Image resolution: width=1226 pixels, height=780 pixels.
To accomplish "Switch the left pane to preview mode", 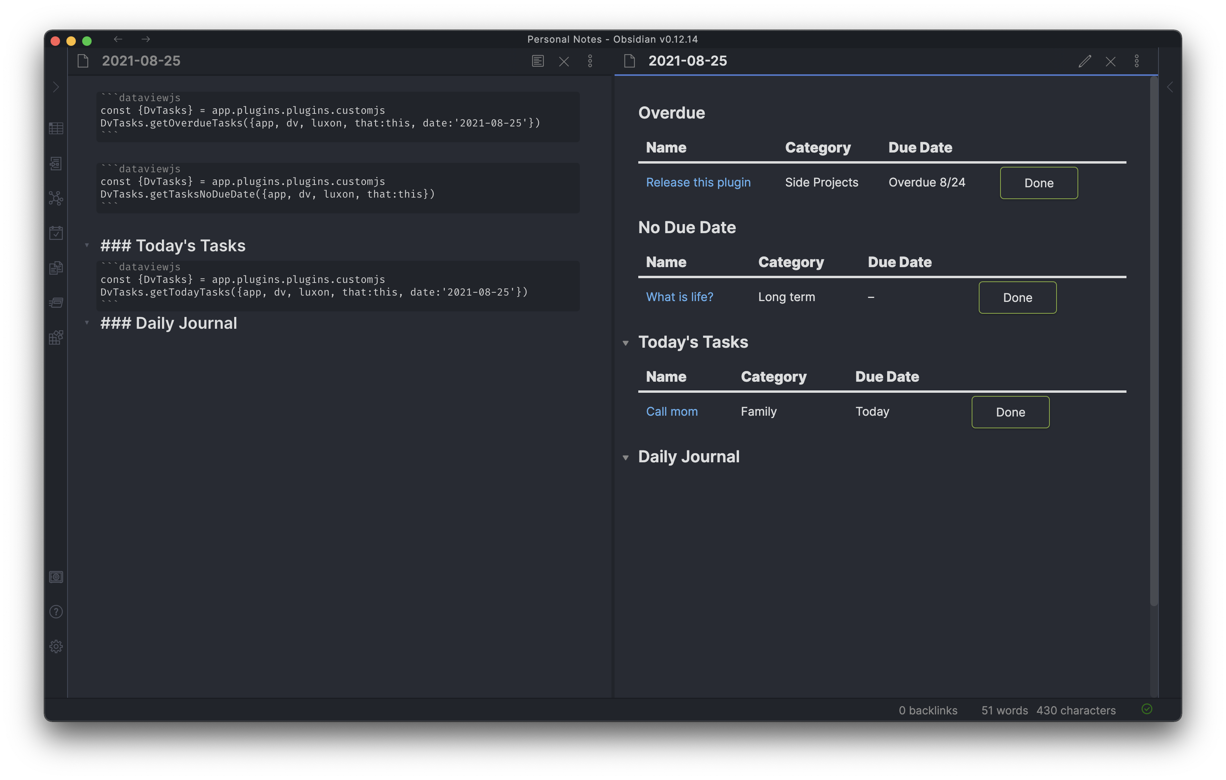I will pyautogui.click(x=538, y=61).
